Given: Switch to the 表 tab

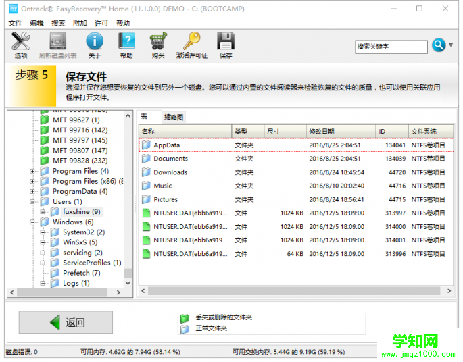Looking at the screenshot, I should pos(144,116).
